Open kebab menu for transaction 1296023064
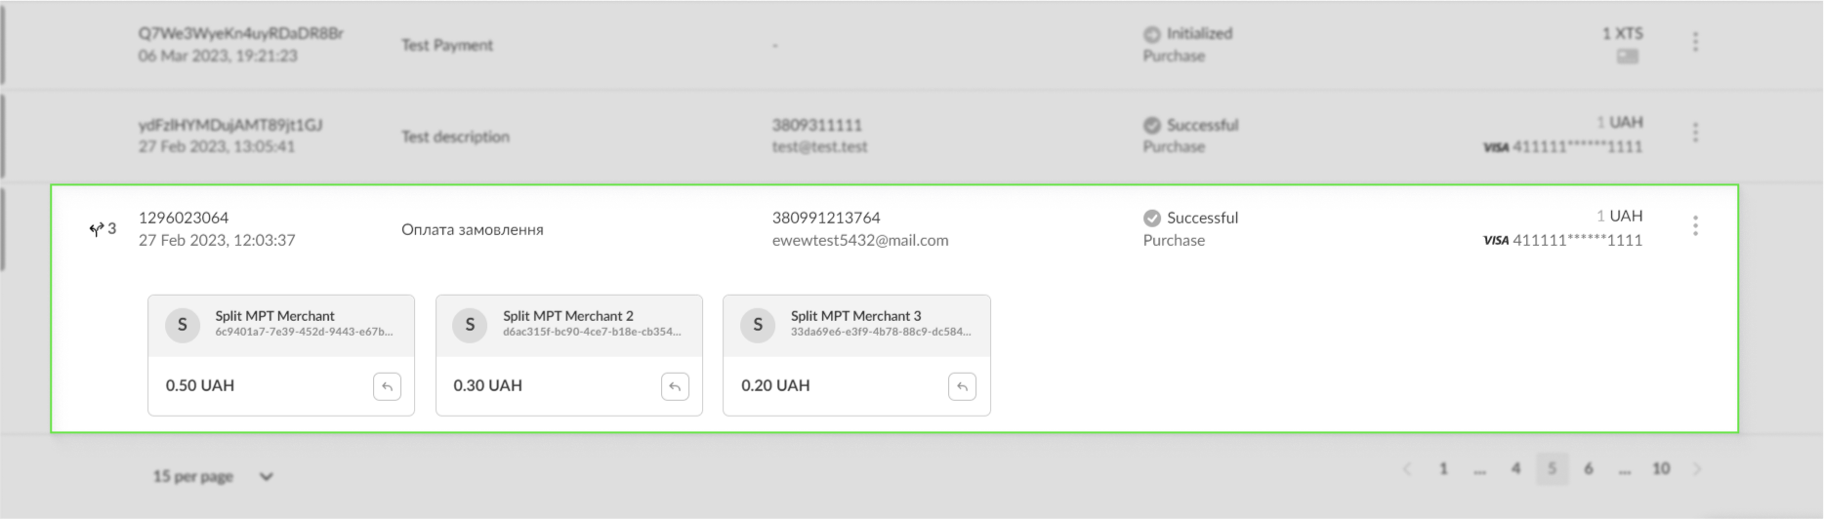Image resolution: width=1824 pixels, height=519 pixels. (1695, 226)
